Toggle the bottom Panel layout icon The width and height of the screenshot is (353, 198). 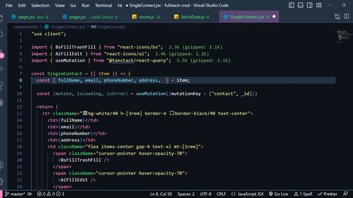pos(301,5)
